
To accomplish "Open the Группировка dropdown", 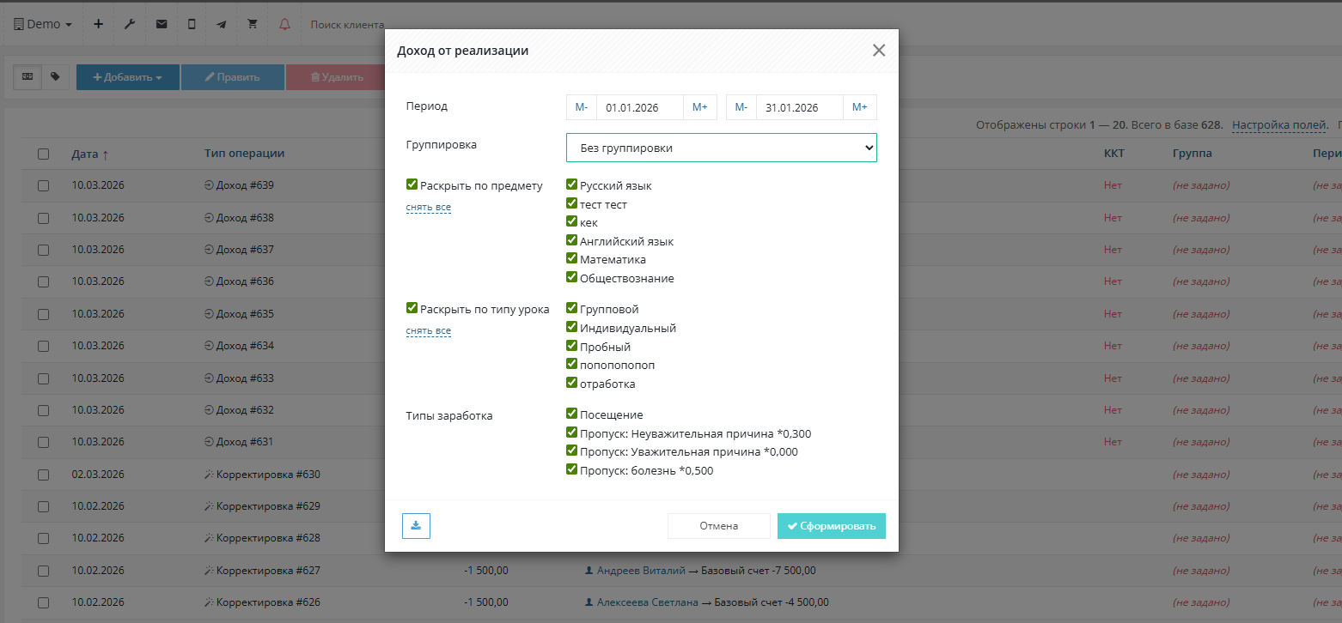I will click(x=721, y=148).
